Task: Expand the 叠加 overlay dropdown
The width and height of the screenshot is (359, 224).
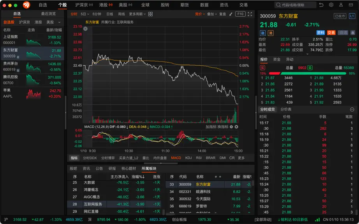Action: tap(212, 14)
